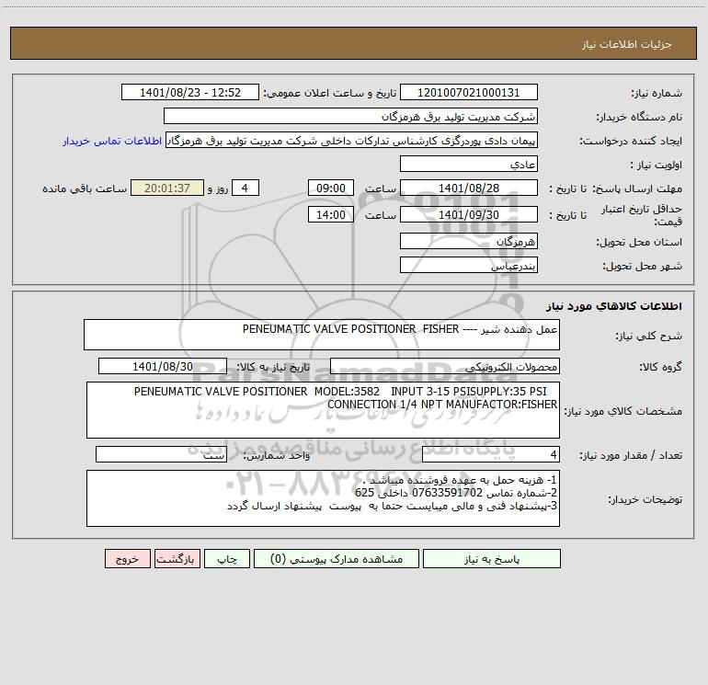Click response deadline time 09:00
This screenshot has width=708, height=685.
point(330,188)
